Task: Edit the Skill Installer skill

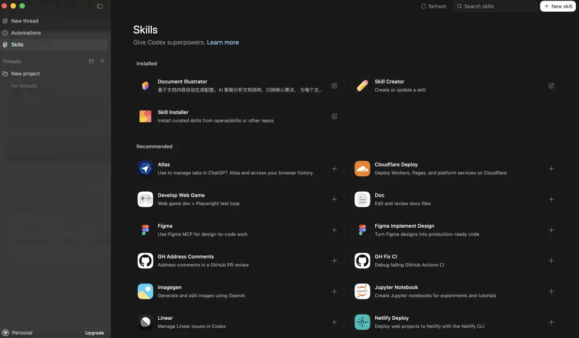Action: 334,116
